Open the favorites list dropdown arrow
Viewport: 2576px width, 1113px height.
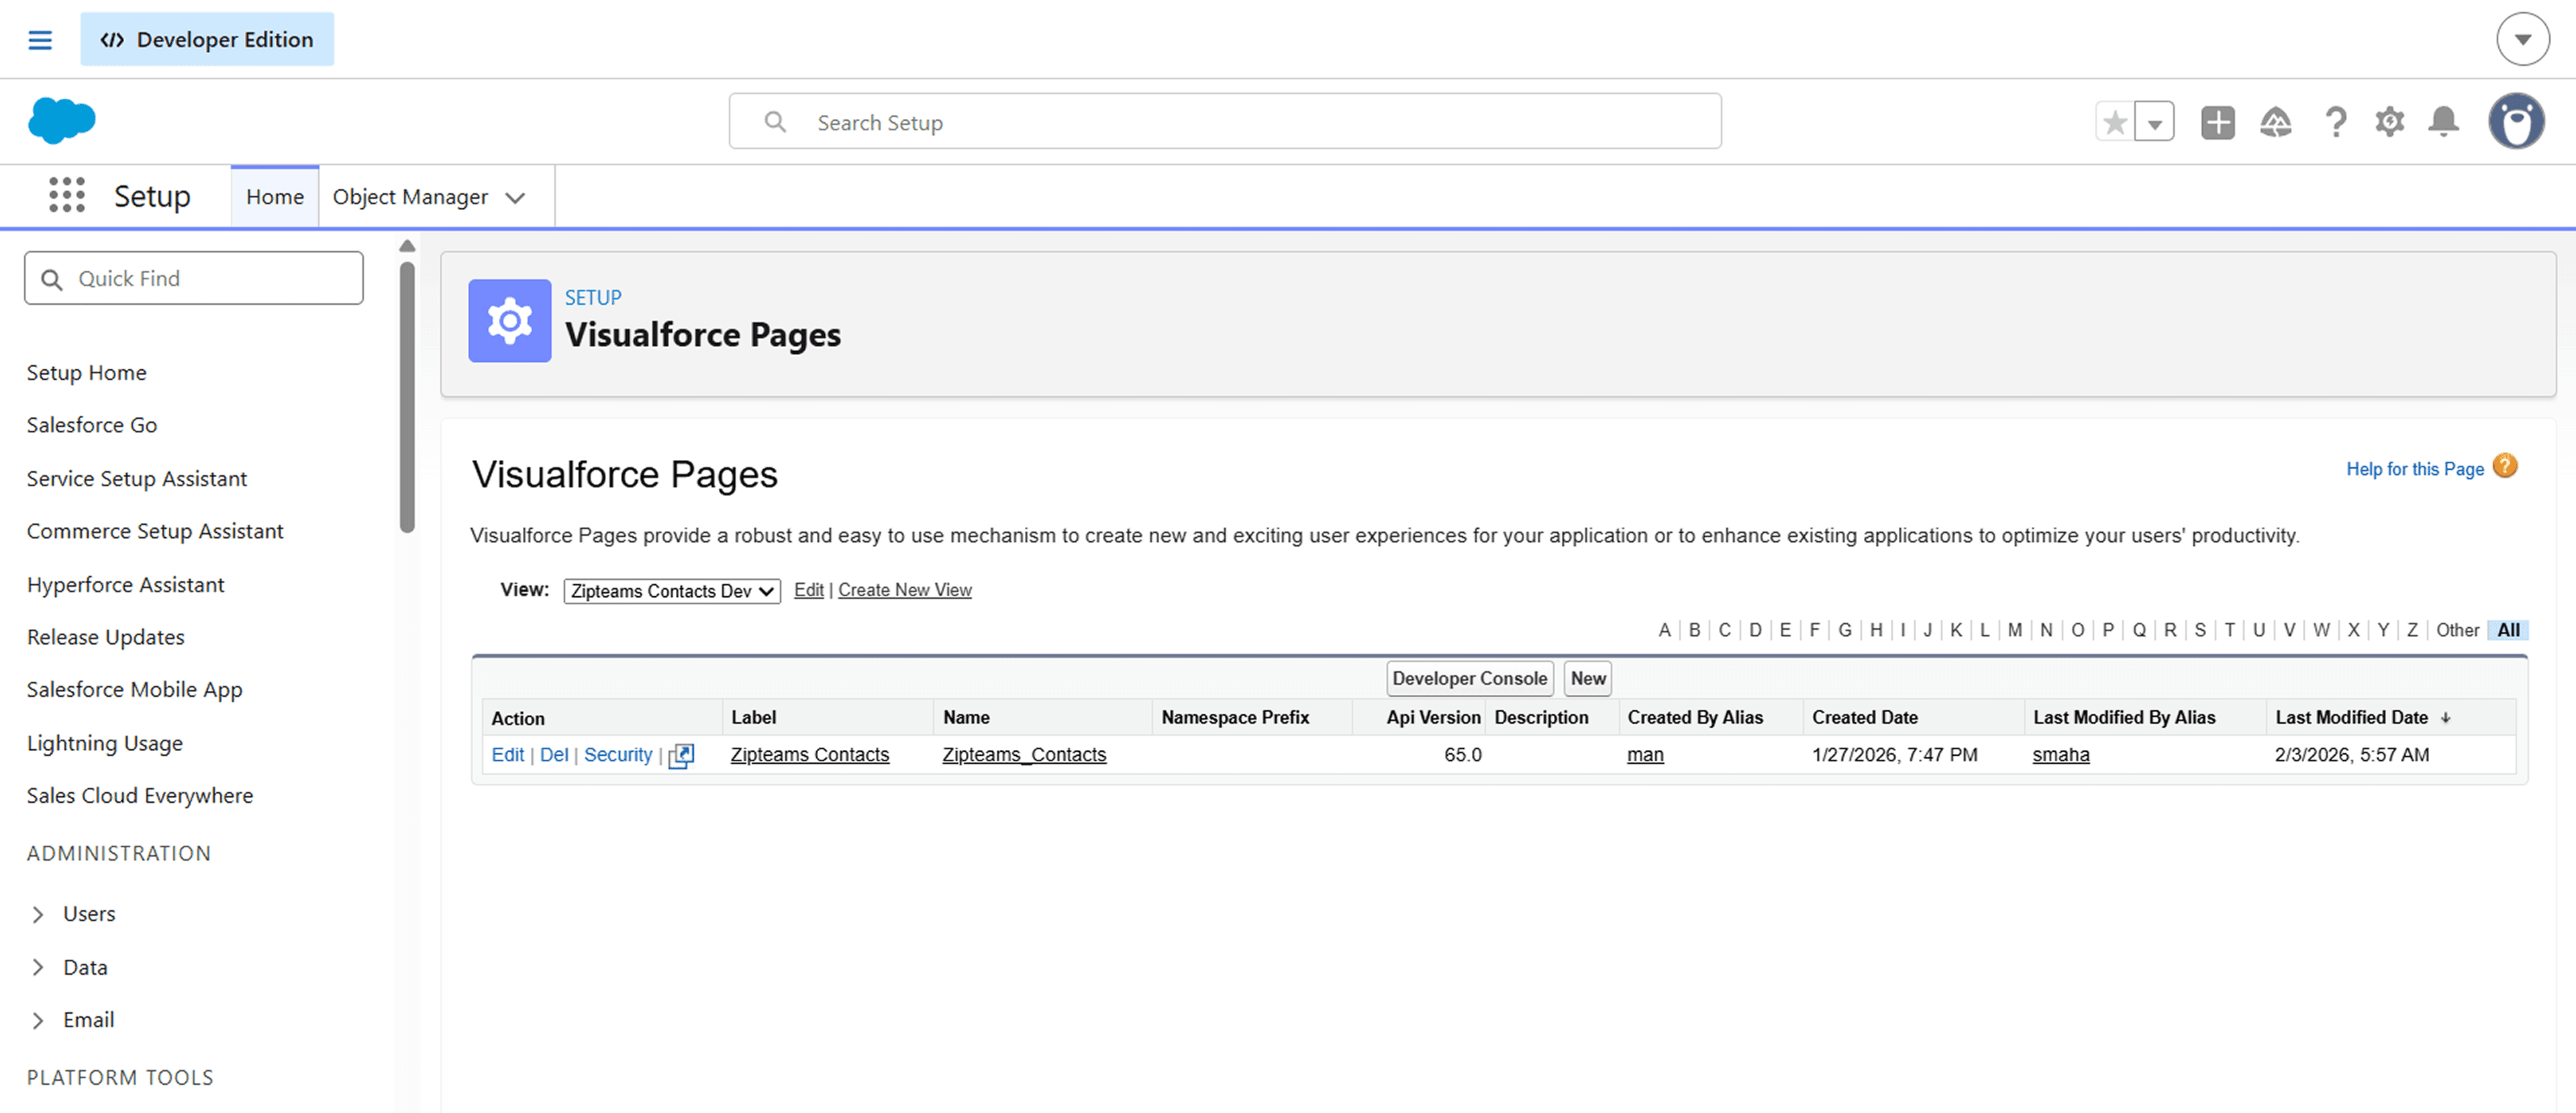[2154, 122]
